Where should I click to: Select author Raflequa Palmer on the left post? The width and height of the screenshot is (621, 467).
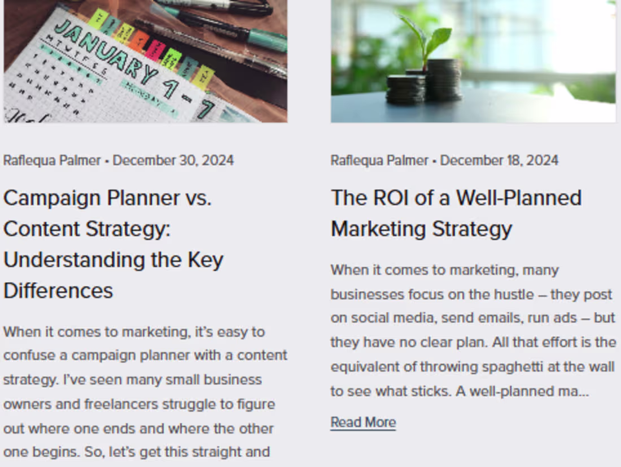(52, 160)
